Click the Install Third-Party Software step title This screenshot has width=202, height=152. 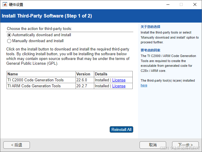point(47,16)
